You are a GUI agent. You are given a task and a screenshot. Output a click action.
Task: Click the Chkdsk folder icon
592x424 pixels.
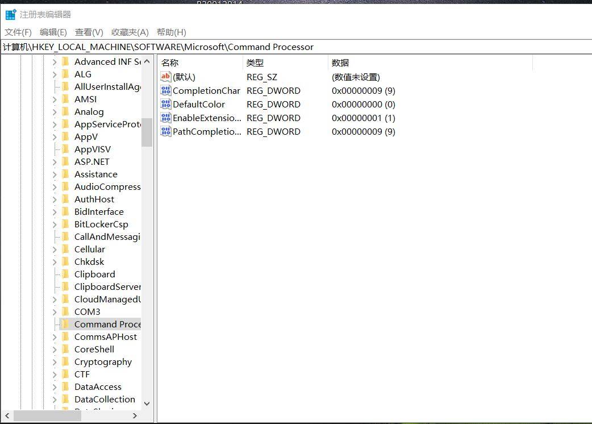(x=65, y=261)
